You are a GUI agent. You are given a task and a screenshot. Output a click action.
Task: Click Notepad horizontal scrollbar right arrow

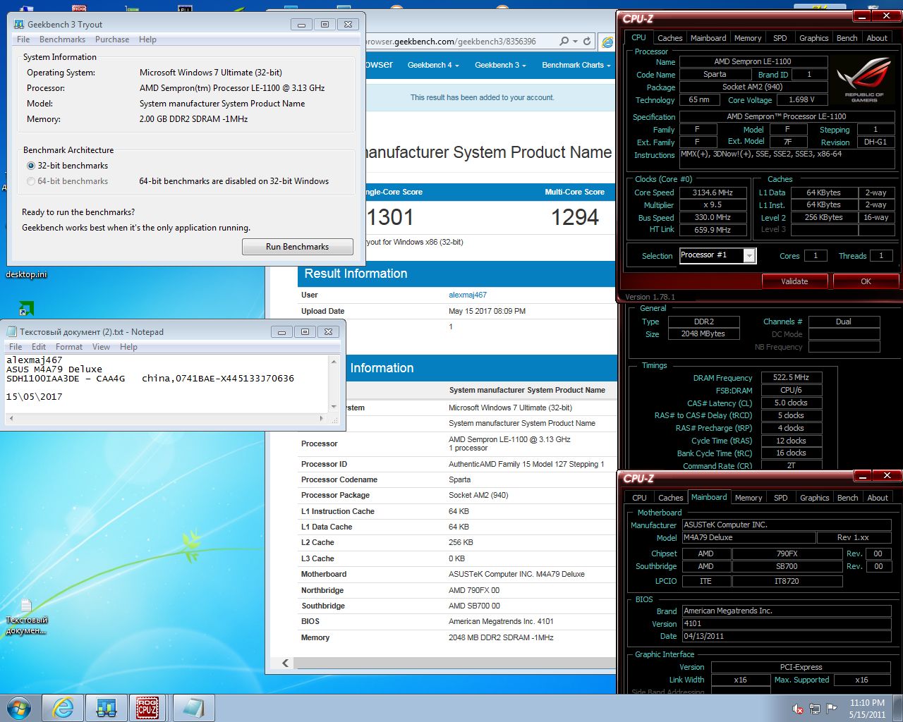pos(322,418)
